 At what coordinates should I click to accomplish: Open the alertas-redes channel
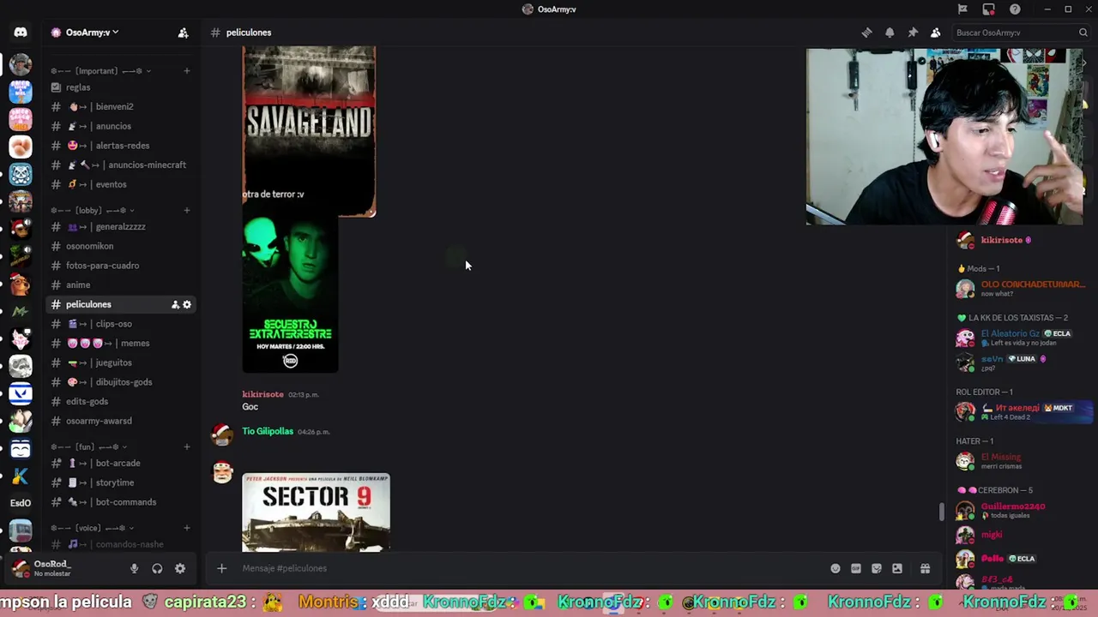point(120,146)
